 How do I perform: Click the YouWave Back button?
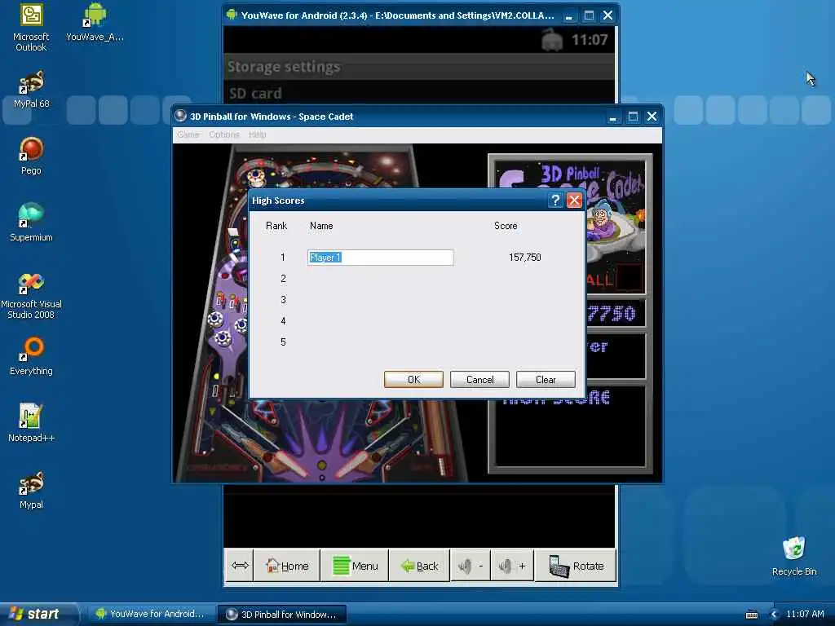pos(420,566)
